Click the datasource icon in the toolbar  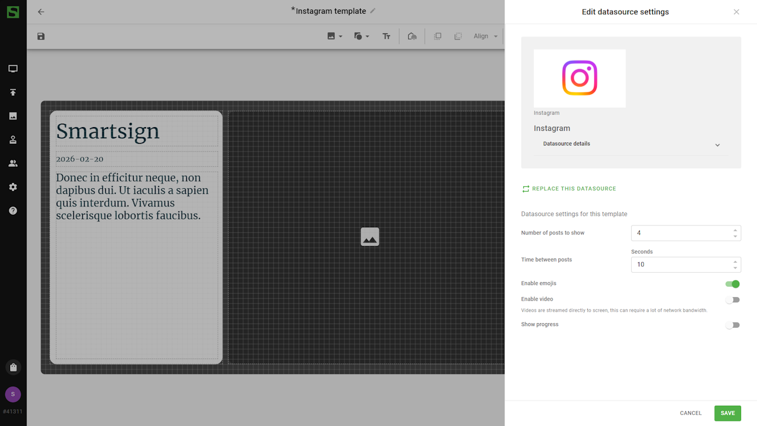coord(412,37)
